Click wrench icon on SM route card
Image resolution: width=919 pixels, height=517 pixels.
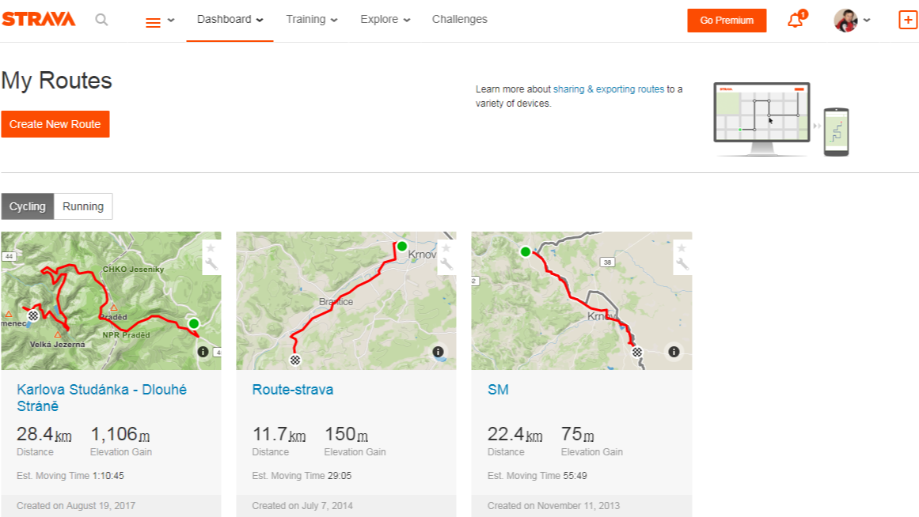coord(682,264)
